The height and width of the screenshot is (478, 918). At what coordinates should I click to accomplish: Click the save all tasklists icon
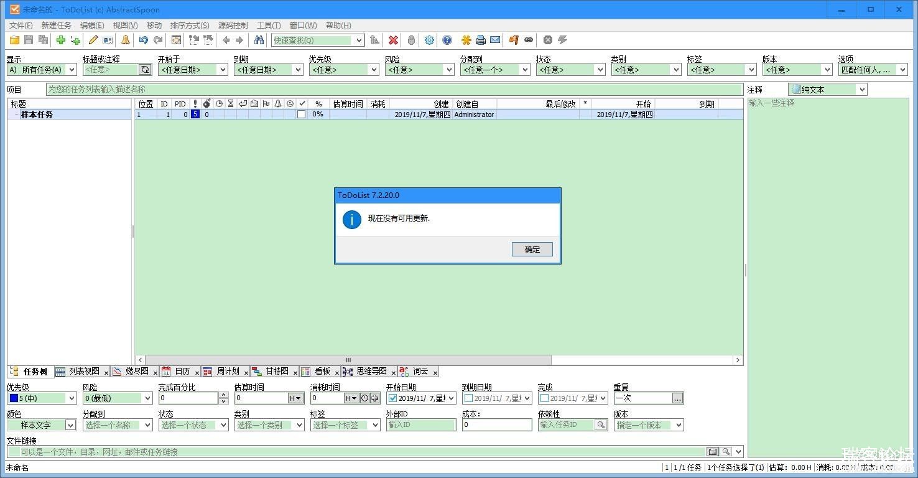point(43,40)
